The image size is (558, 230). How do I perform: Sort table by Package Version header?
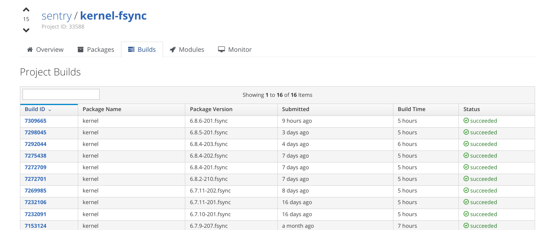pyautogui.click(x=211, y=109)
